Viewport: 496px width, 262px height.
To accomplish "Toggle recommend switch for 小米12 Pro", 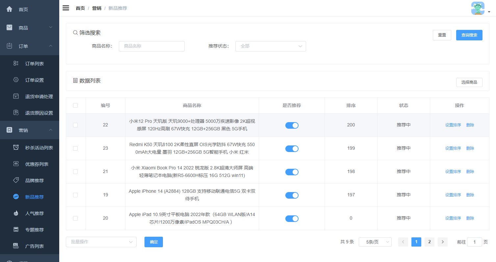I will (292, 125).
